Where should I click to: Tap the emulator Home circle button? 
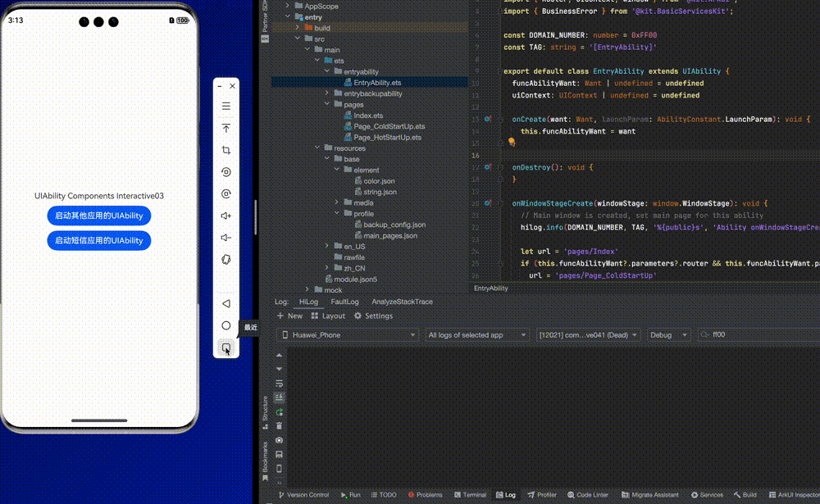click(x=226, y=325)
